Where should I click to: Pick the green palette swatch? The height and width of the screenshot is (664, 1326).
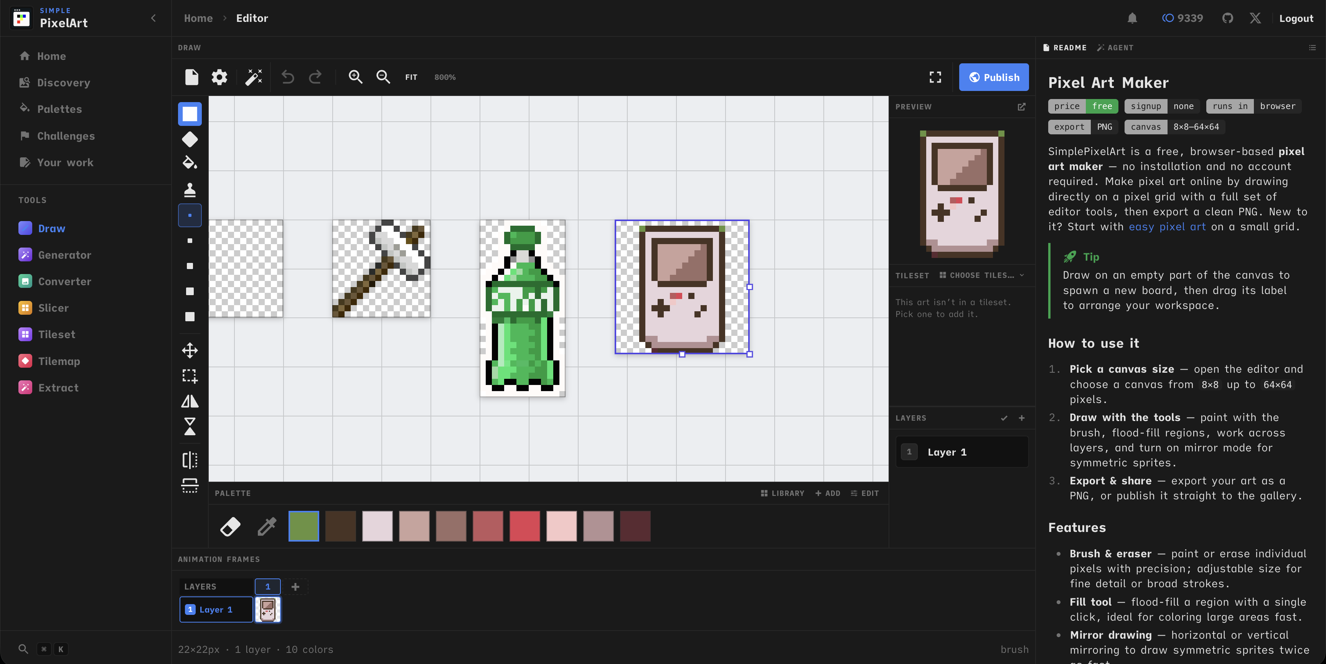click(x=304, y=526)
